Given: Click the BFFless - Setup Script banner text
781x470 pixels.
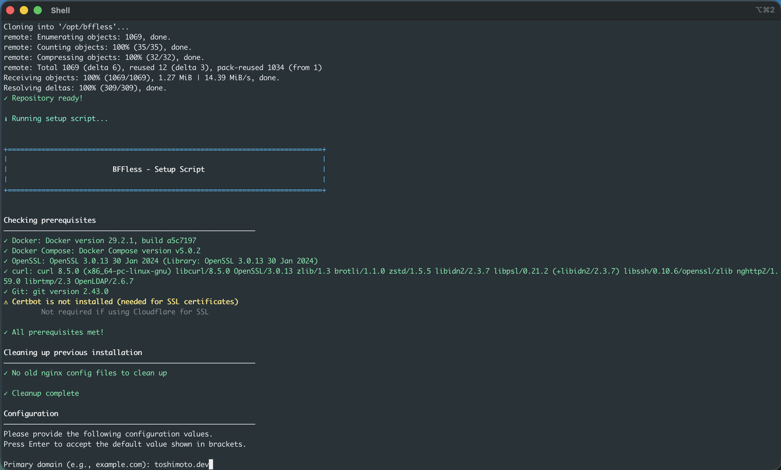Looking at the screenshot, I should pos(159,169).
